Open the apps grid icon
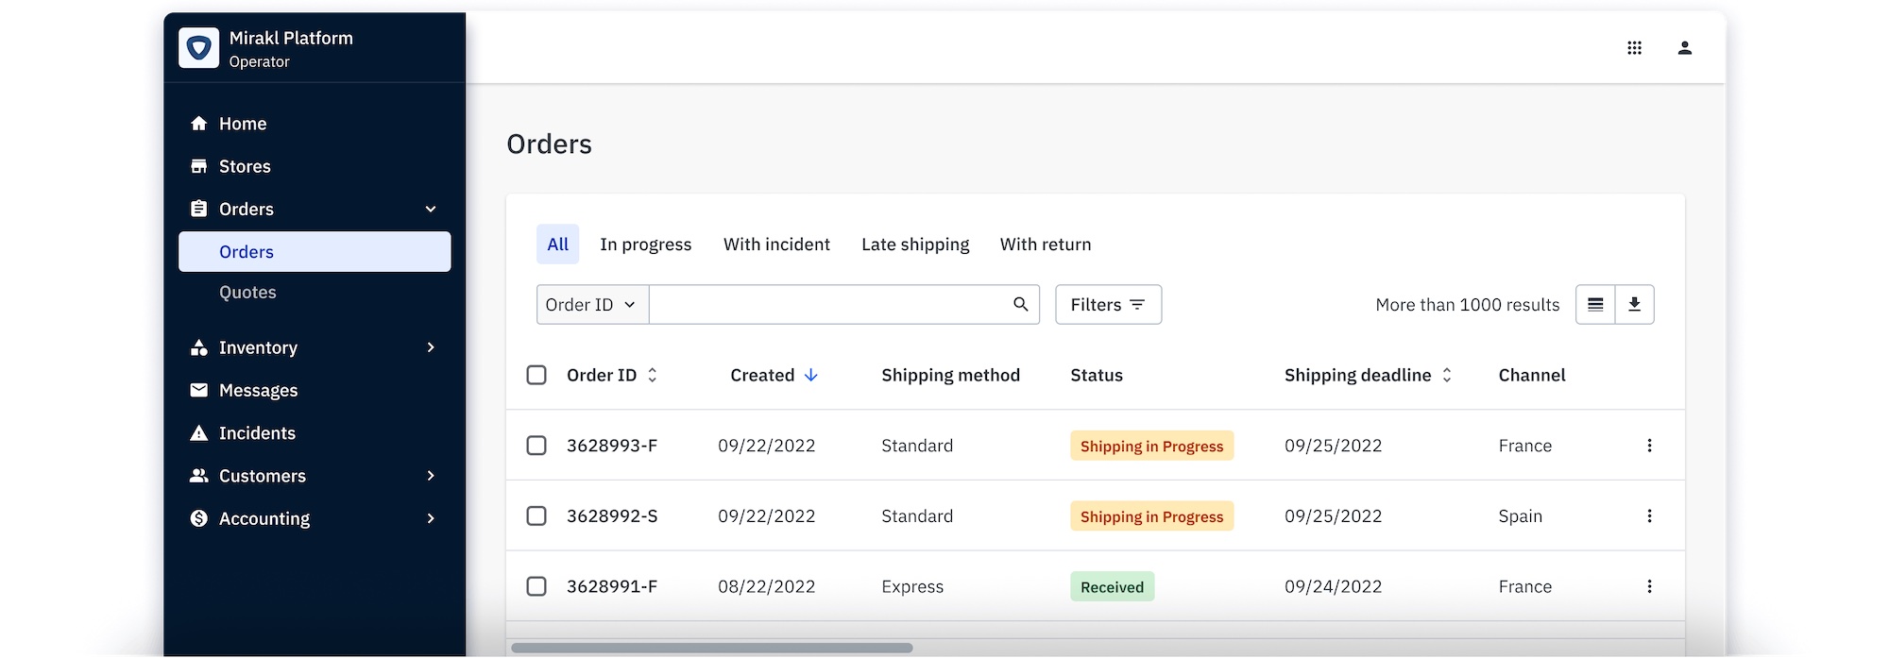The image size is (1889, 658). point(1634,48)
